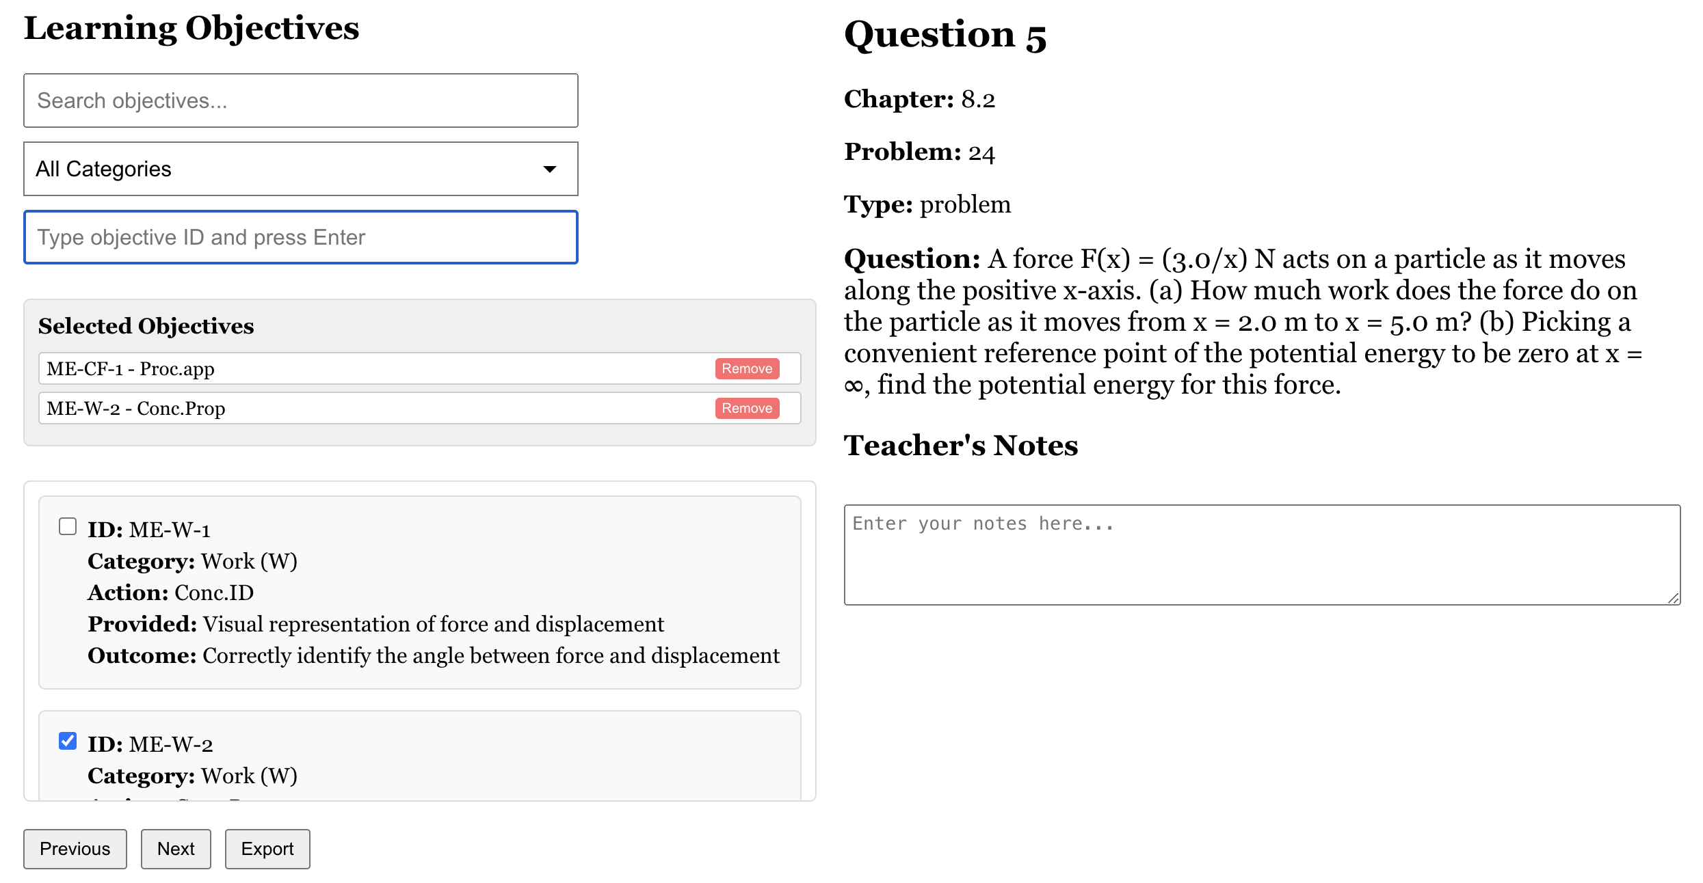Image resolution: width=1703 pixels, height=883 pixels.
Task: Remove the ME-W-2 Conc.Prop objective
Action: click(747, 408)
